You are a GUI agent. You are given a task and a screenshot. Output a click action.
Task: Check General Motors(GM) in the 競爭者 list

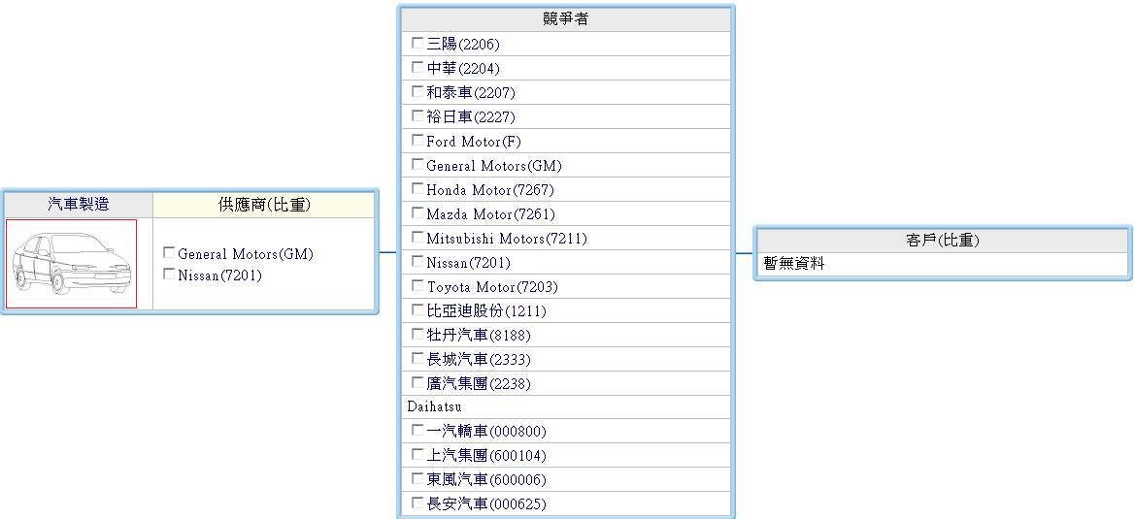tap(417, 164)
